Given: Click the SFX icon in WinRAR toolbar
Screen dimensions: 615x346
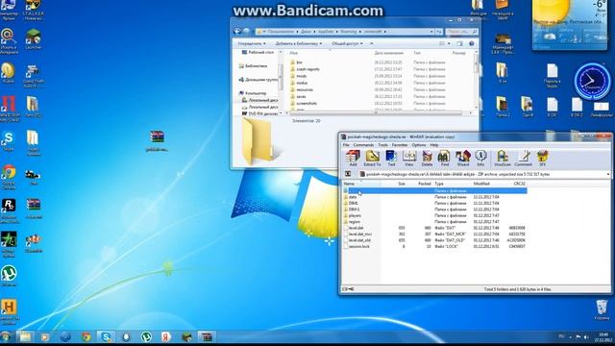Looking at the screenshot, I should click(542, 158).
